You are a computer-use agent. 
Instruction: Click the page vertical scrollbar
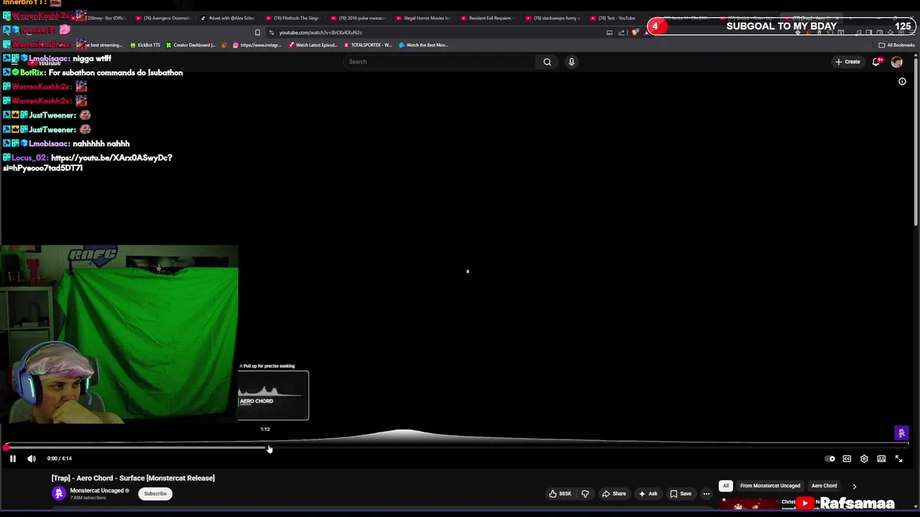pyautogui.click(x=916, y=144)
